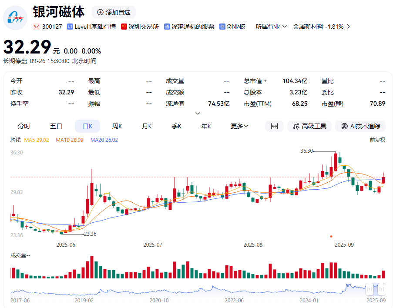The image size is (393, 308).
Task: Switch to 分时 chart tab
Action: click(x=24, y=126)
